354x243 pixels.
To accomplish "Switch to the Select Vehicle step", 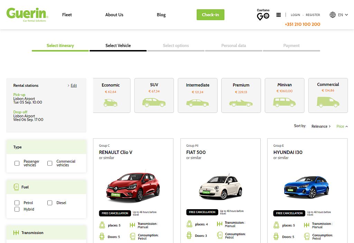I will [118, 45].
